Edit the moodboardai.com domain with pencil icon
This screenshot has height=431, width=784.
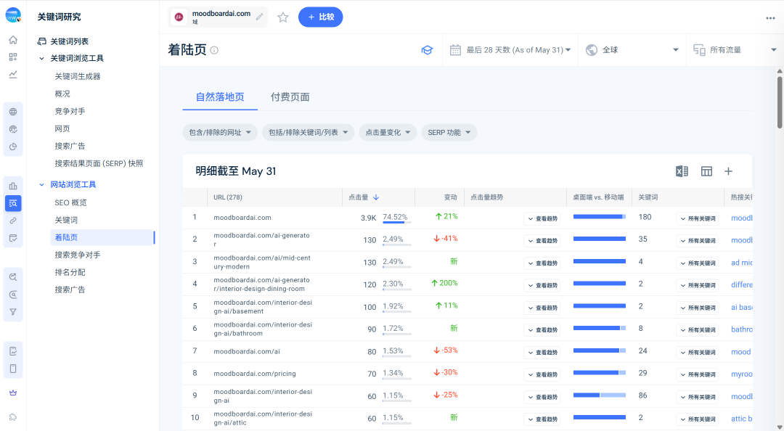pyautogui.click(x=259, y=17)
